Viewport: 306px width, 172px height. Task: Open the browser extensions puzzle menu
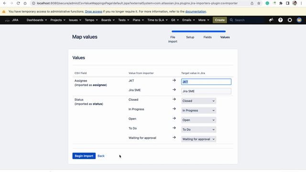click(x=281, y=3)
